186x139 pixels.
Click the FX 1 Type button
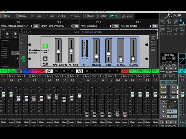[36, 26]
